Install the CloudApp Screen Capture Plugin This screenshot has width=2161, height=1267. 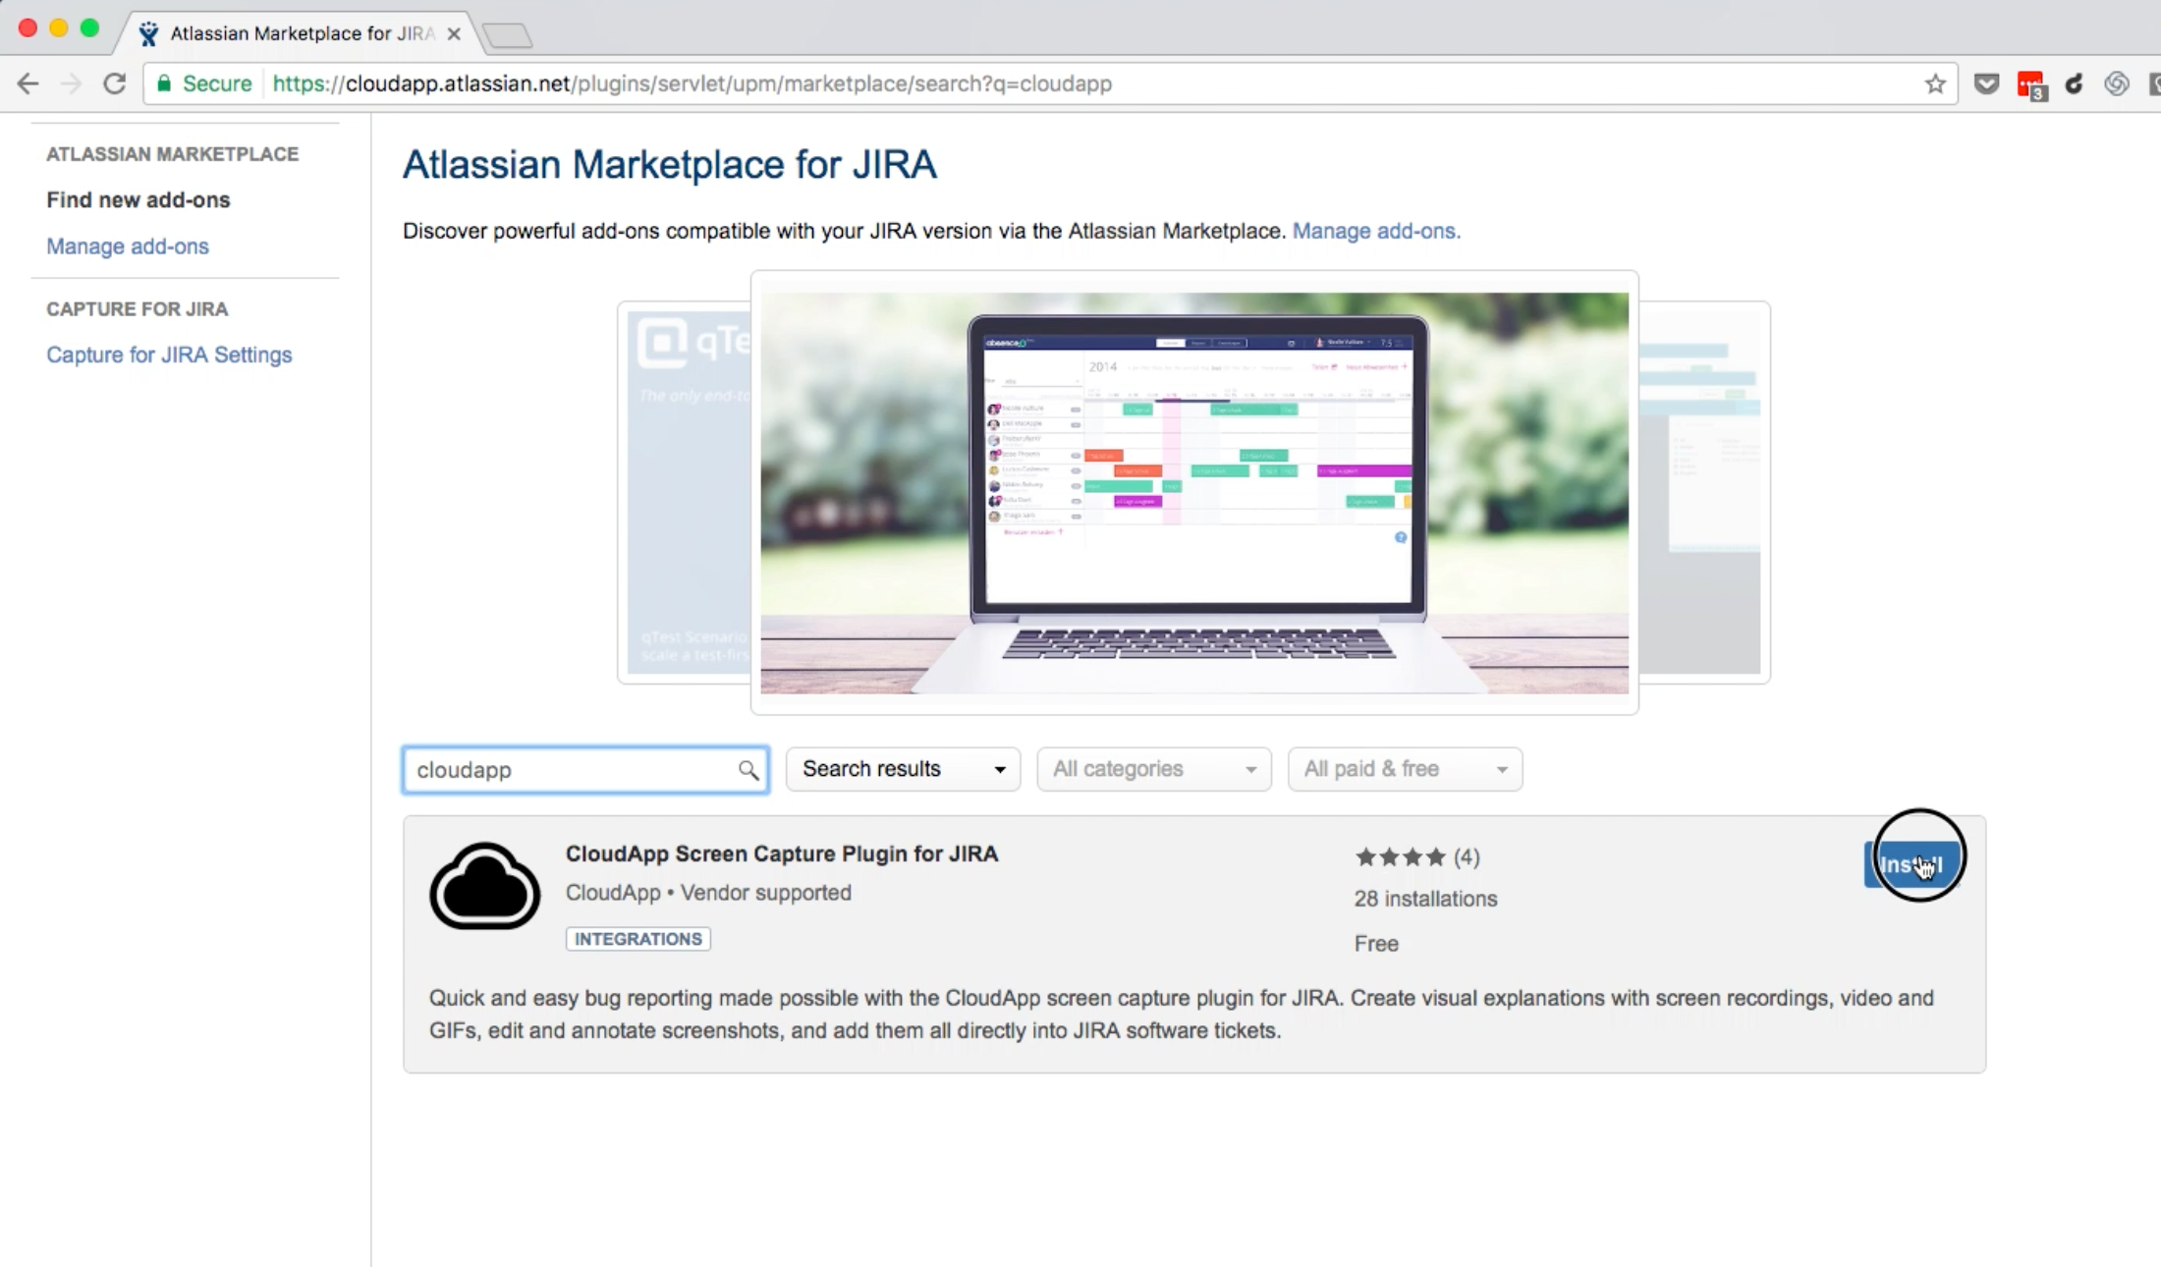(1910, 864)
